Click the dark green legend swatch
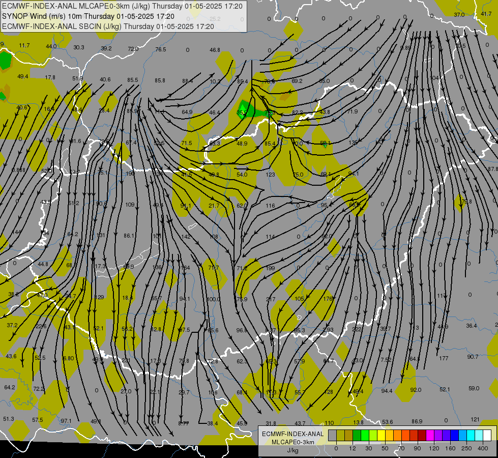Viewport: 498px width, 458px height. (x=357, y=435)
